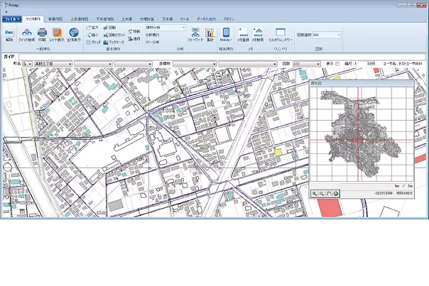Toggle the 表示 checkbox
429x286 pixels.
pyautogui.click(x=337, y=63)
